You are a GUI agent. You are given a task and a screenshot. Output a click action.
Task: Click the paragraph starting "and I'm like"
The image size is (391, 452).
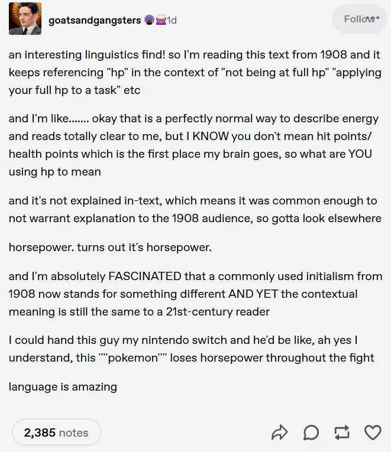click(190, 145)
